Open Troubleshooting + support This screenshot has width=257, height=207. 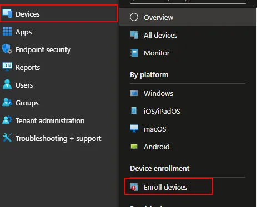(x=58, y=138)
